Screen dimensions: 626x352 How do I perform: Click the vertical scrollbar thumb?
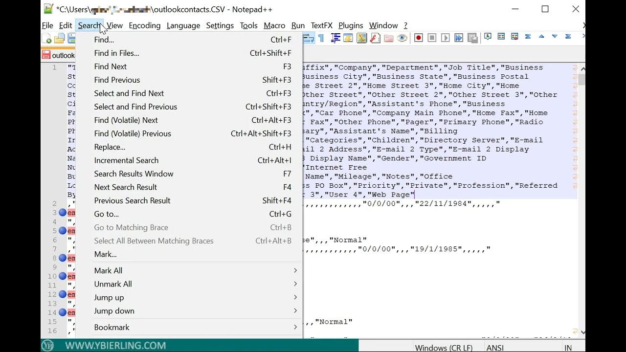(581, 80)
